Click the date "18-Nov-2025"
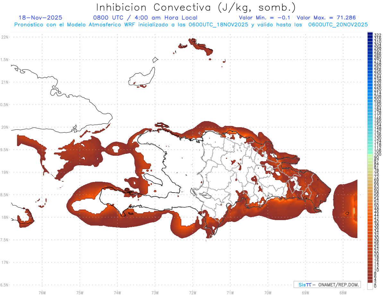This screenshot has width=385, height=297. tap(40, 18)
